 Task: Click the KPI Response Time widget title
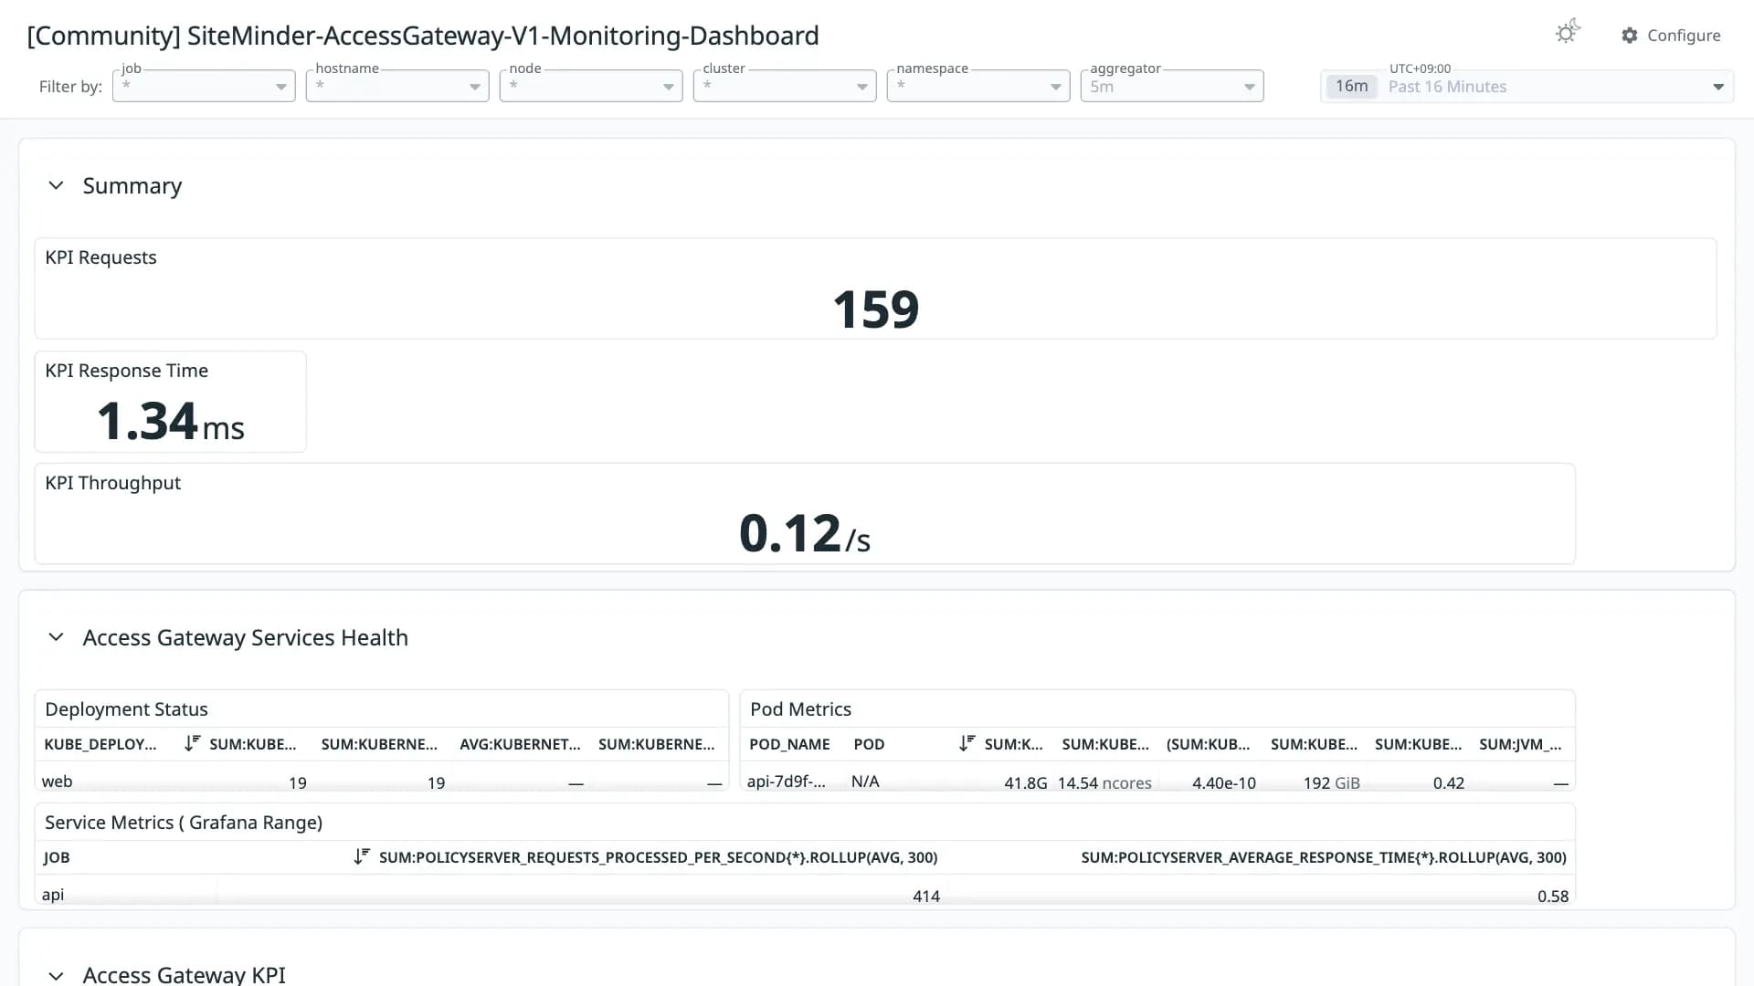pos(126,371)
